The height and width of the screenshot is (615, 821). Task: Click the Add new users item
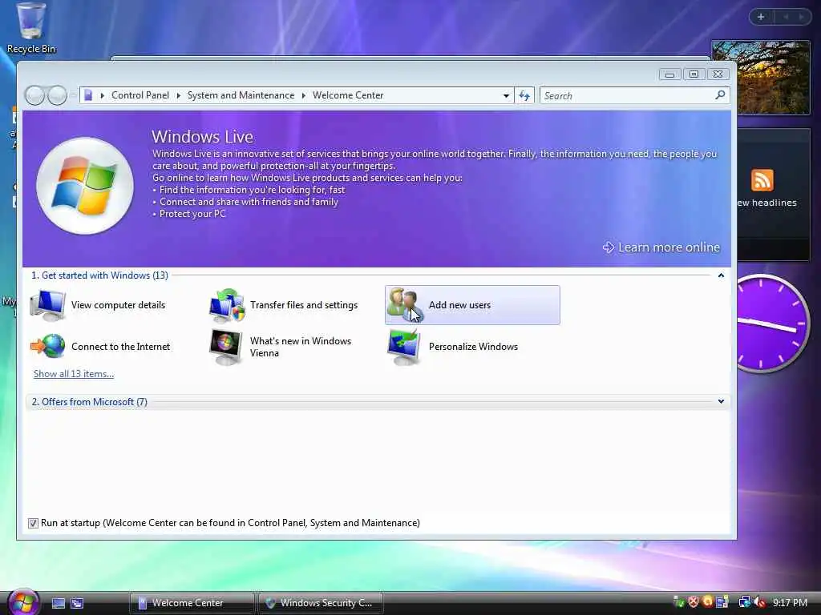pyautogui.click(x=472, y=305)
